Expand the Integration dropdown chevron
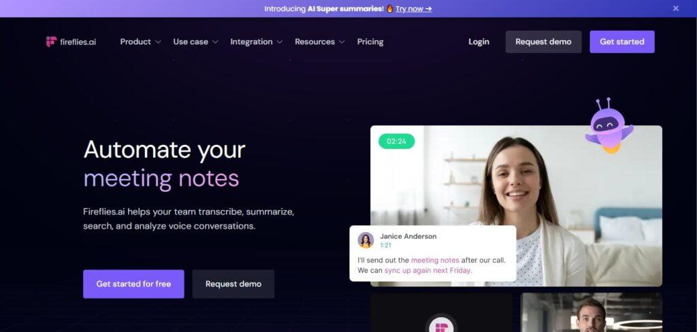The width and height of the screenshot is (697, 332). click(x=280, y=41)
